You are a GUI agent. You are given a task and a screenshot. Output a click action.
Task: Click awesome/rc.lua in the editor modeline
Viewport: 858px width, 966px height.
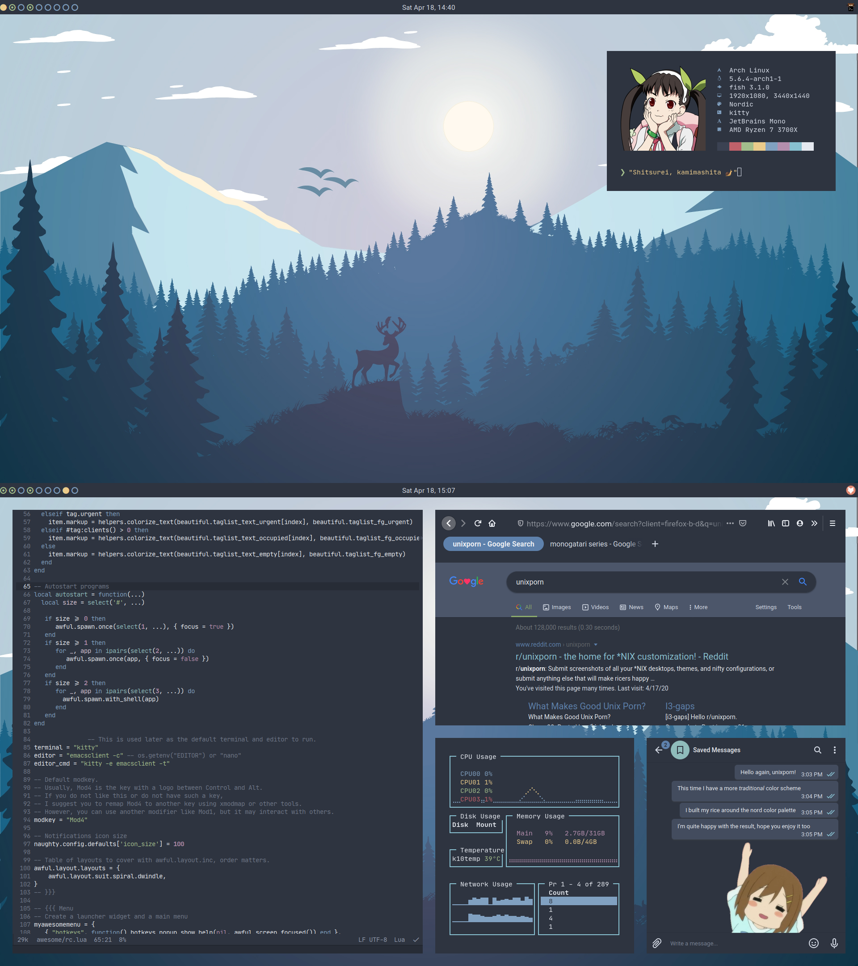(x=61, y=940)
